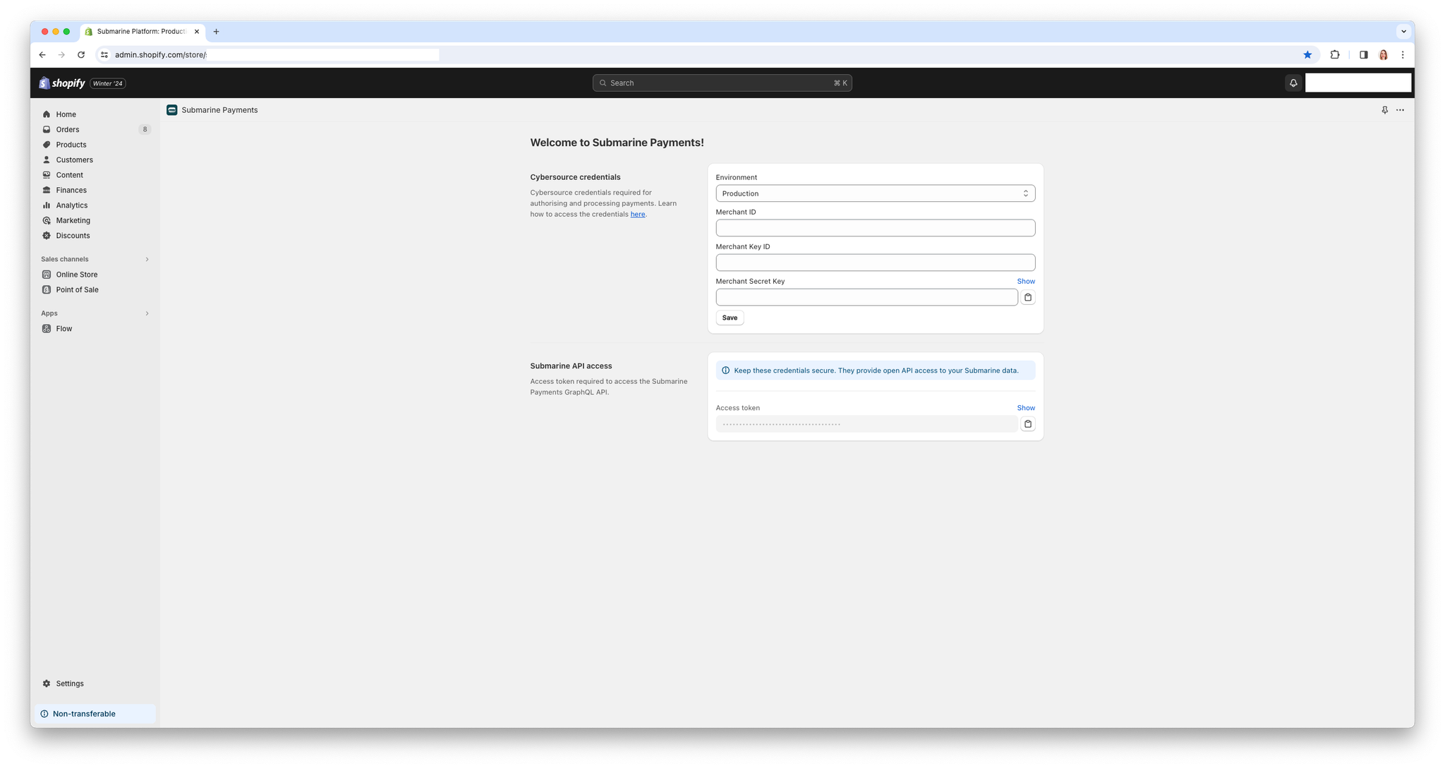Image resolution: width=1445 pixels, height=768 pixels.
Task: Open the app's three-dot more menu
Action: click(1400, 110)
